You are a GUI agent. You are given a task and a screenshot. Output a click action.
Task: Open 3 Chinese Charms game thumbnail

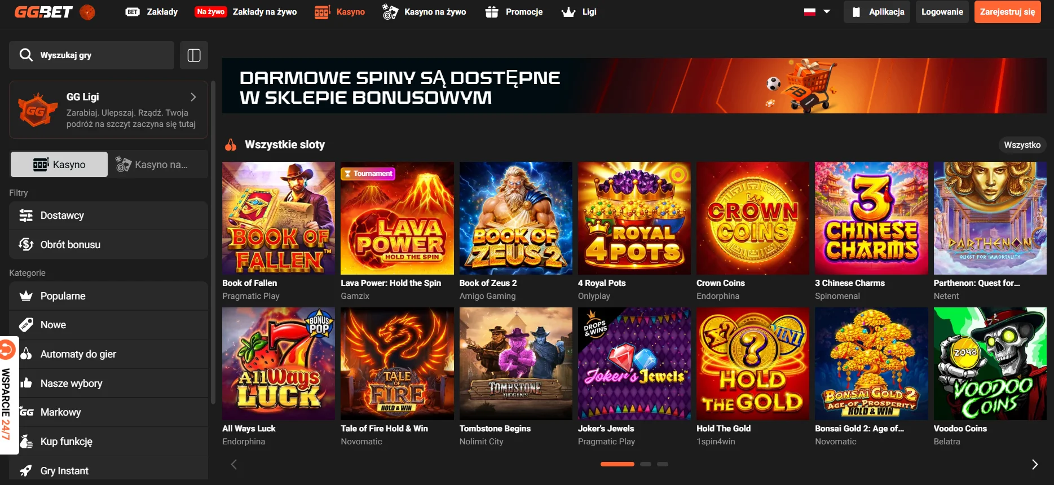click(871, 218)
